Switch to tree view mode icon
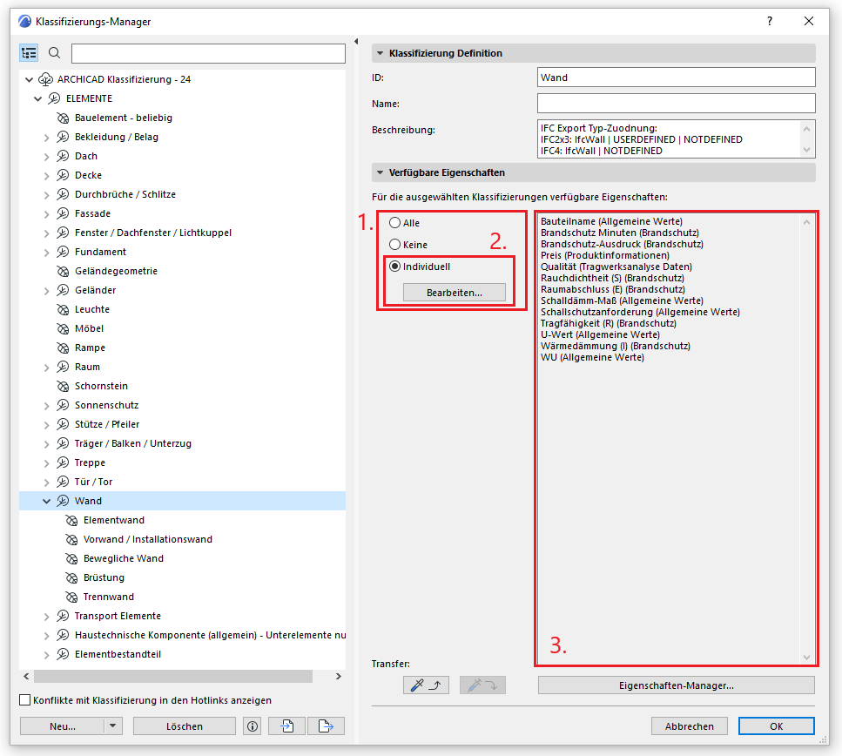Image resolution: width=842 pixels, height=756 pixels. 29,53
